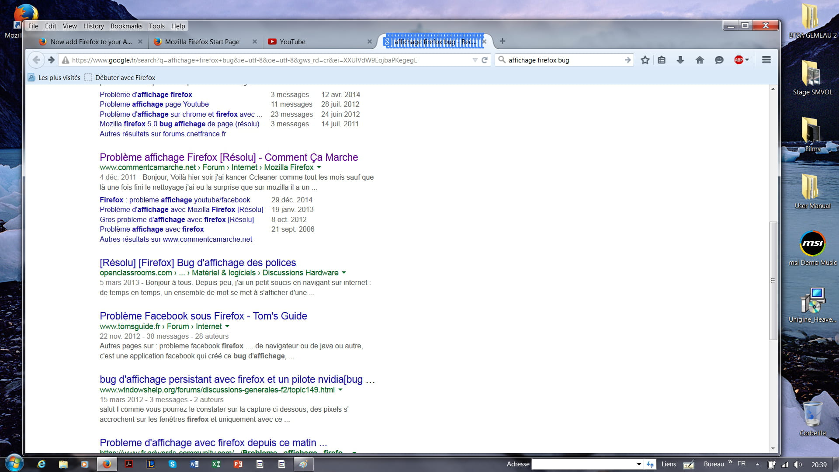Open 'Gros probleme d'affichage avec firefox [Résolu]' link
The width and height of the screenshot is (839, 472).
[x=177, y=219]
